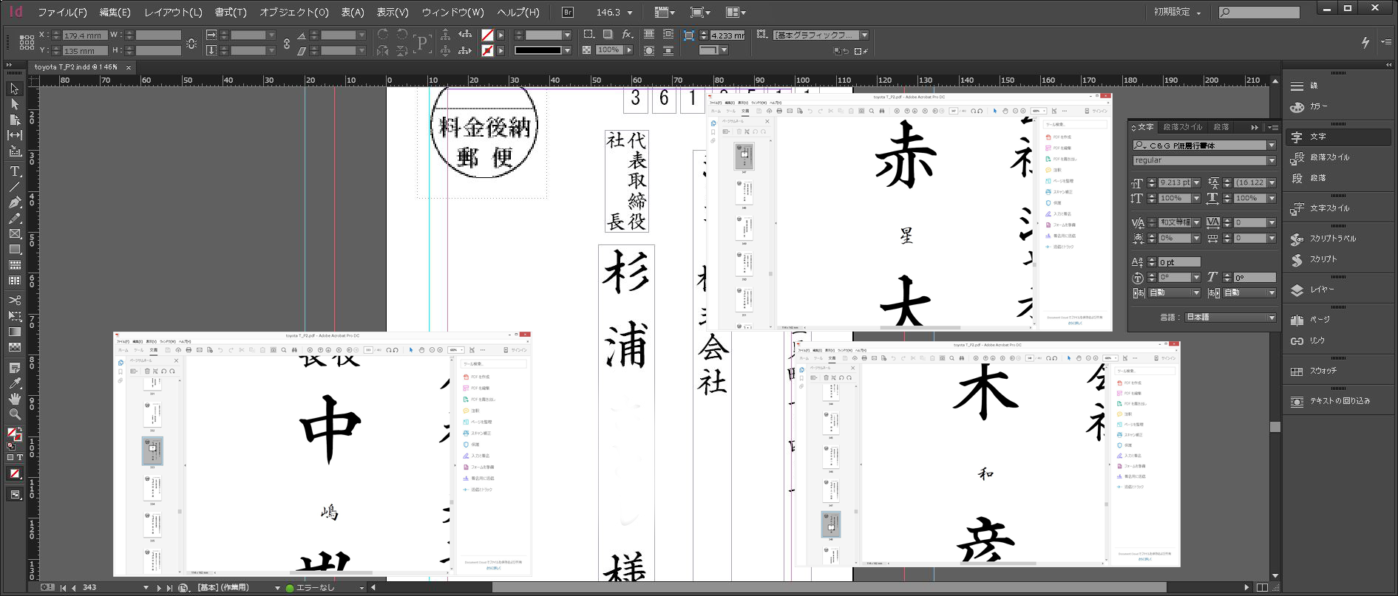Image resolution: width=1398 pixels, height=596 pixels.
Task: Pick the Scissors tool
Action: 14,300
